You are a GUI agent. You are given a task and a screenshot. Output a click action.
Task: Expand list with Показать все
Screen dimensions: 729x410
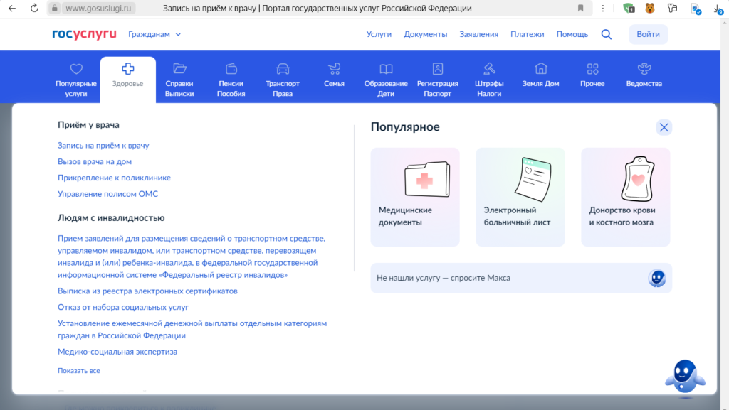(78, 371)
